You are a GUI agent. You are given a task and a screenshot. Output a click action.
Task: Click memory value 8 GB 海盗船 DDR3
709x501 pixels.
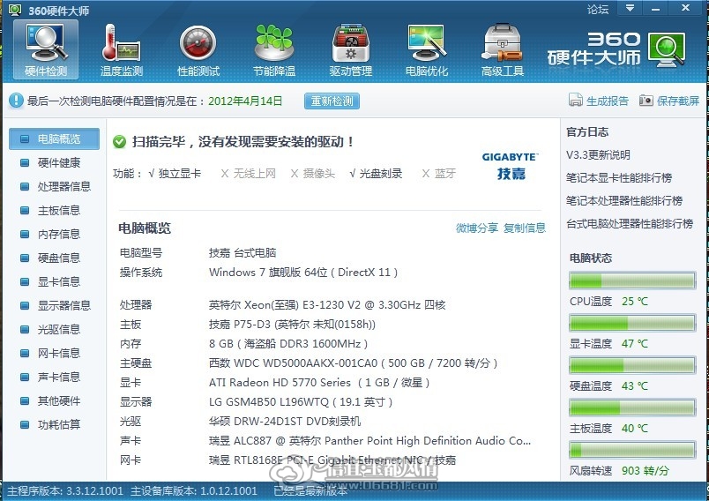pyautogui.click(x=288, y=344)
